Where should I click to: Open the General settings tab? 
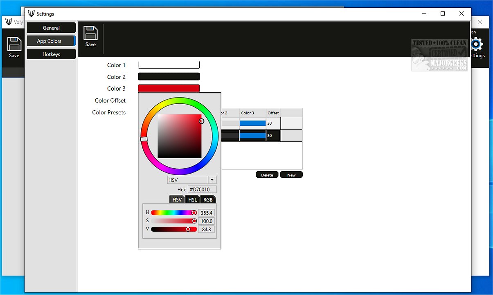(51, 28)
